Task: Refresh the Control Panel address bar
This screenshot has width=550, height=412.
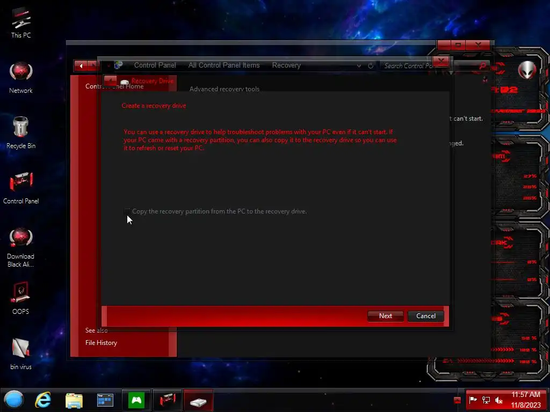Action: pyautogui.click(x=371, y=65)
